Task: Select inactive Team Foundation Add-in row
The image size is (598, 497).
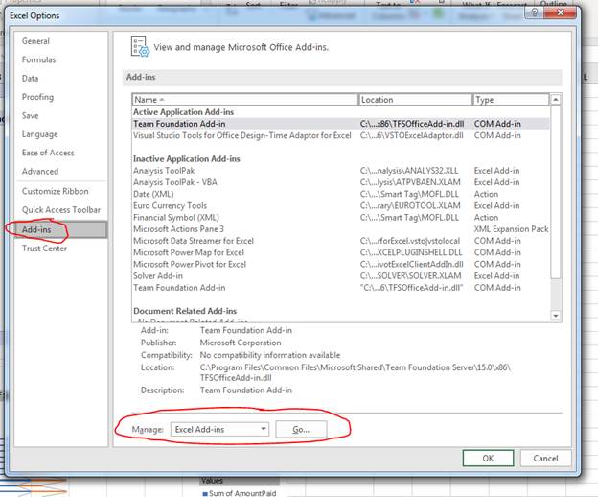Action: (340, 288)
